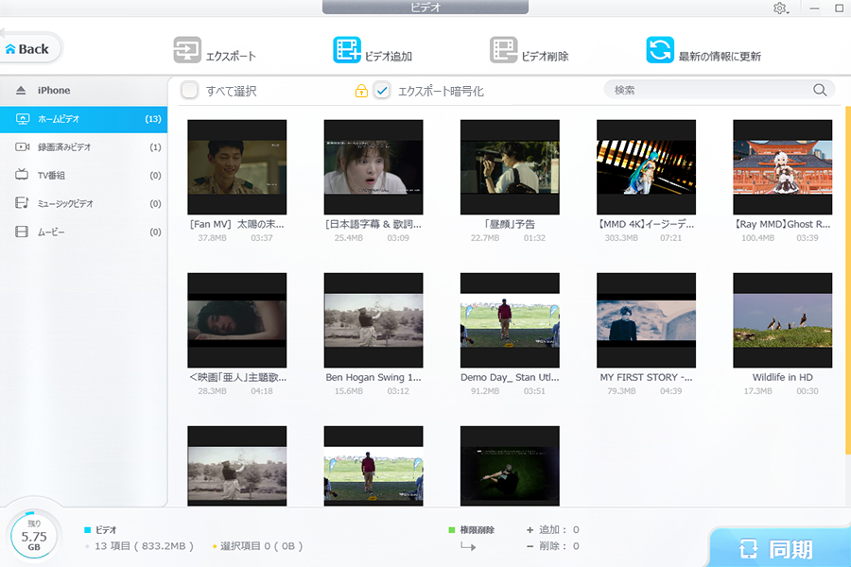Check the すべて選択 checkbox

[189, 90]
